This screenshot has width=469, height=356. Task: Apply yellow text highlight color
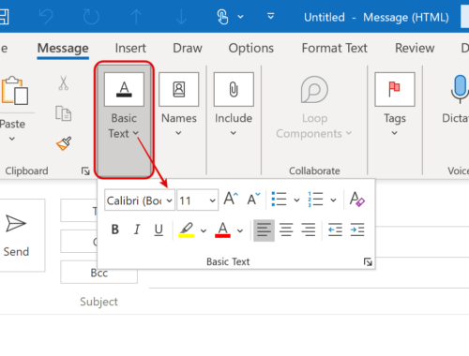pyautogui.click(x=187, y=230)
